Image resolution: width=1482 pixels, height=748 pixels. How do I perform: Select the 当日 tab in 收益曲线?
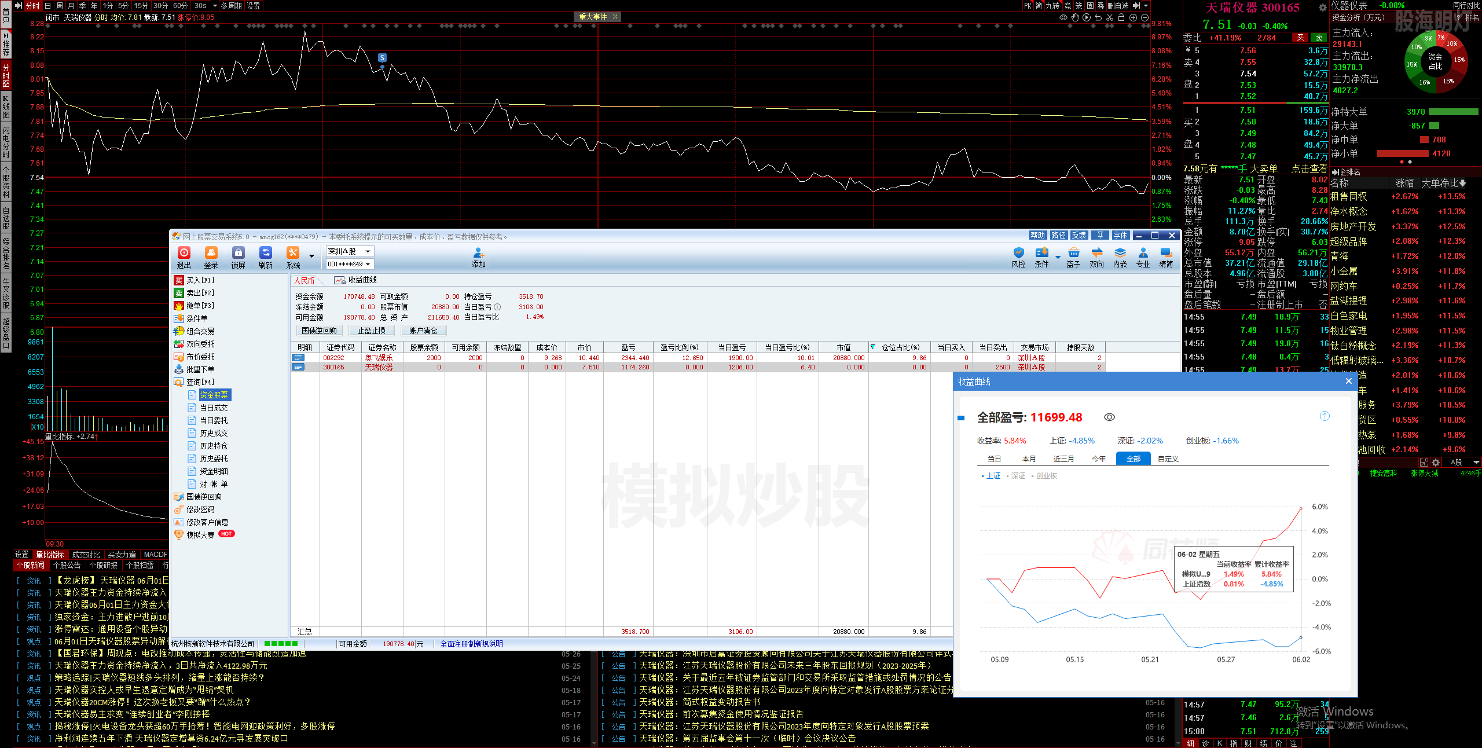pyautogui.click(x=994, y=459)
